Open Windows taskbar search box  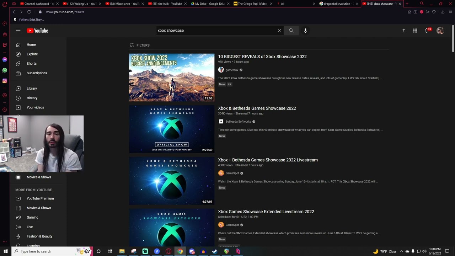[52, 251]
